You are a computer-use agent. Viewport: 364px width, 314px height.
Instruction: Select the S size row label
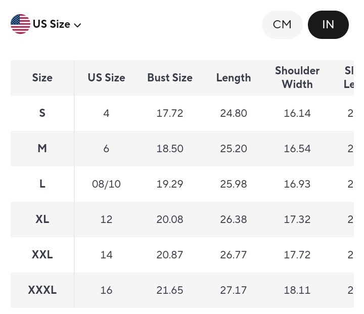42,113
